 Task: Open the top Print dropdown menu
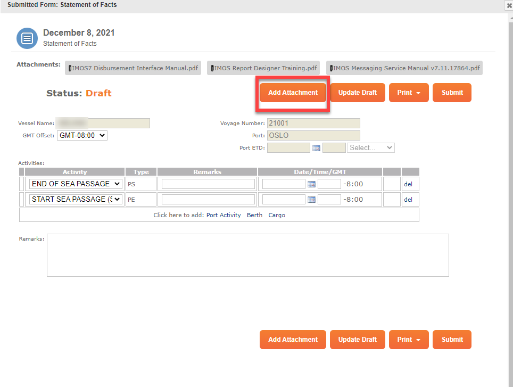pyautogui.click(x=409, y=92)
